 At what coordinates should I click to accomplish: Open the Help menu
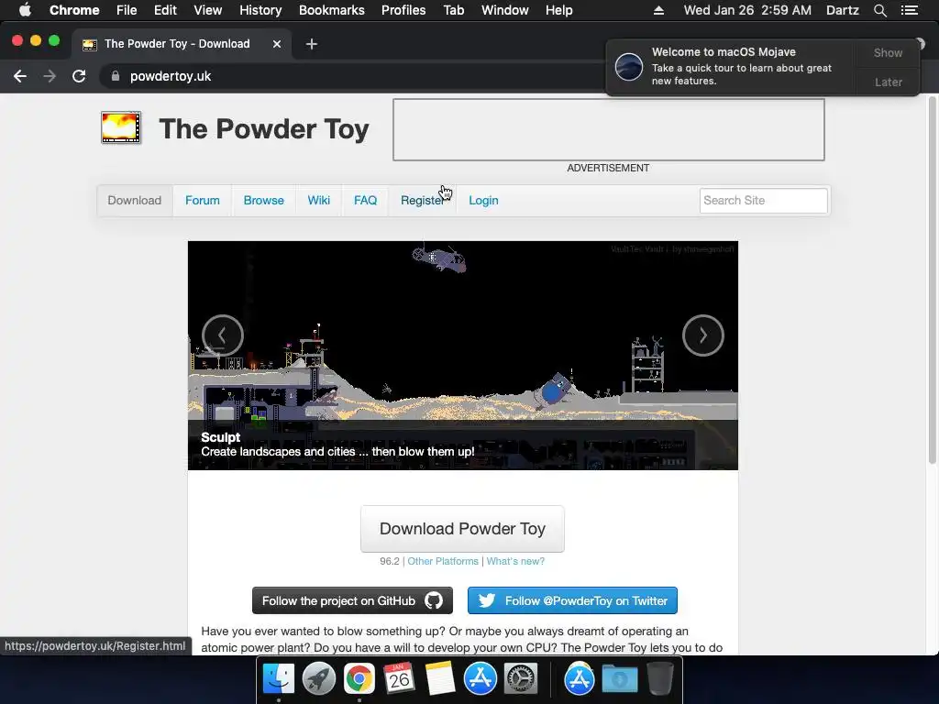point(558,10)
